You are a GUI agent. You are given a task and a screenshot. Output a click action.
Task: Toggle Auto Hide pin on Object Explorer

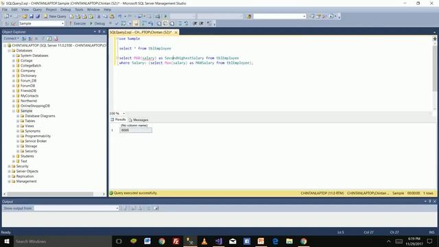99,32
